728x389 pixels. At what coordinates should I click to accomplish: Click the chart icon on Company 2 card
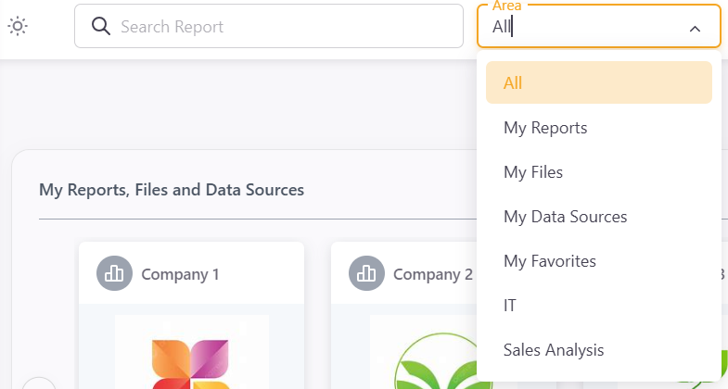(366, 273)
